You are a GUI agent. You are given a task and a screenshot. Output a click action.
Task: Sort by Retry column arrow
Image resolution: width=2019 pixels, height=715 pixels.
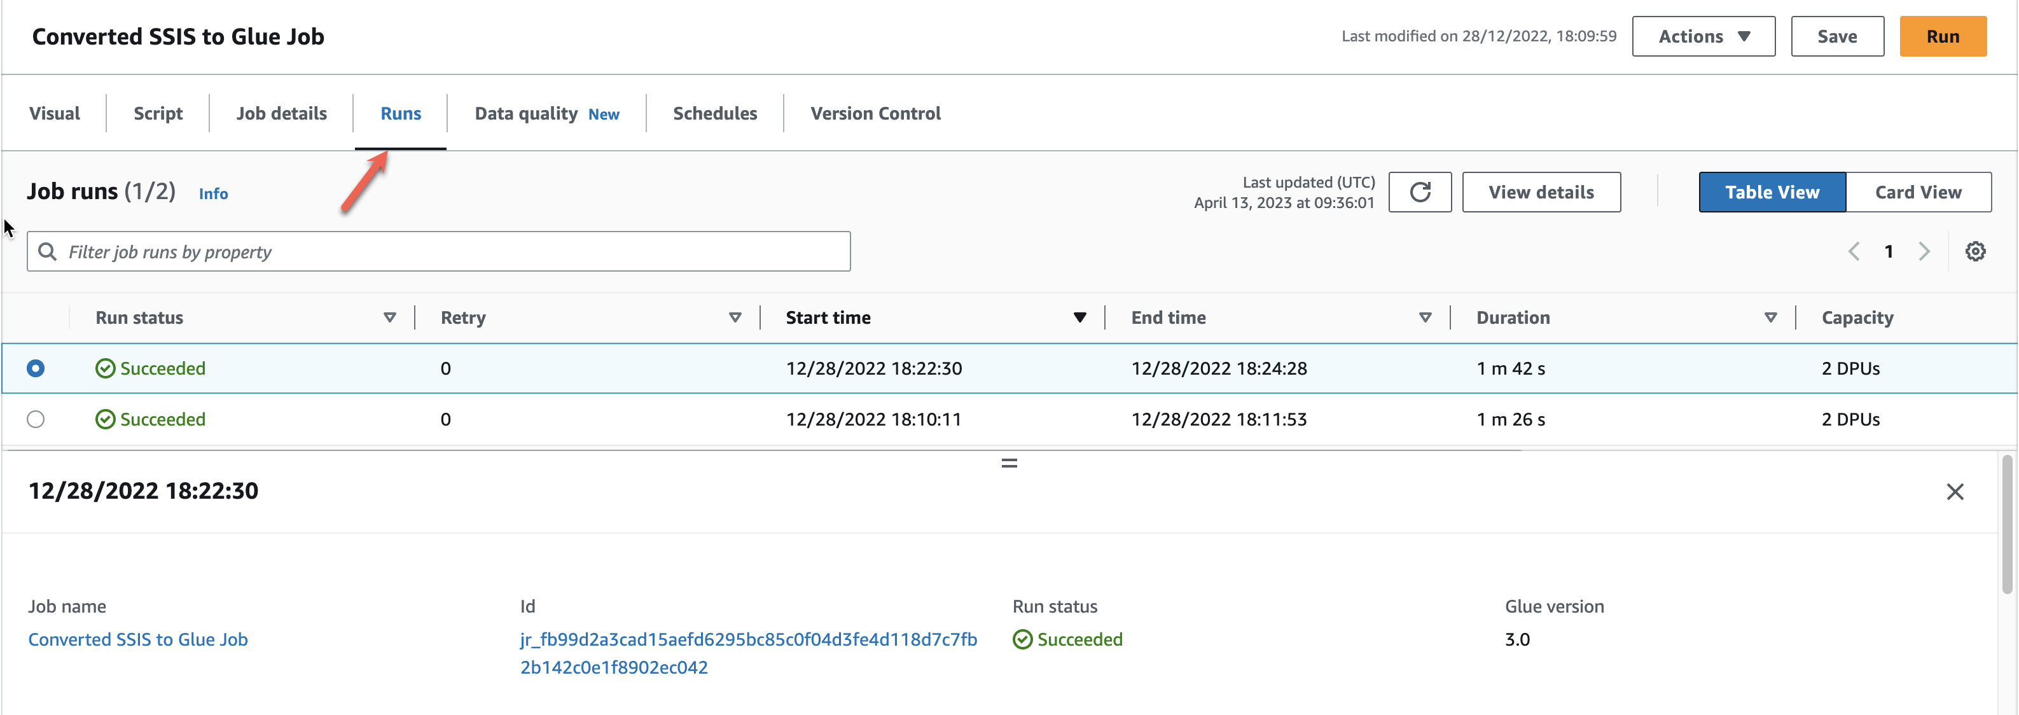pos(735,317)
